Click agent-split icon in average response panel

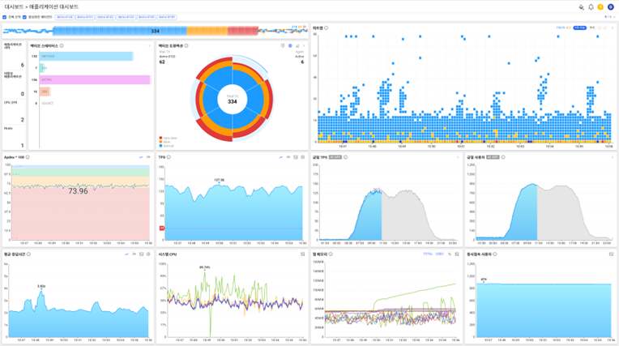pyautogui.click(x=134, y=254)
